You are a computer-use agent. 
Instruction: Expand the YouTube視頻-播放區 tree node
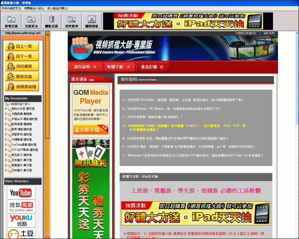[x=6, y=145]
